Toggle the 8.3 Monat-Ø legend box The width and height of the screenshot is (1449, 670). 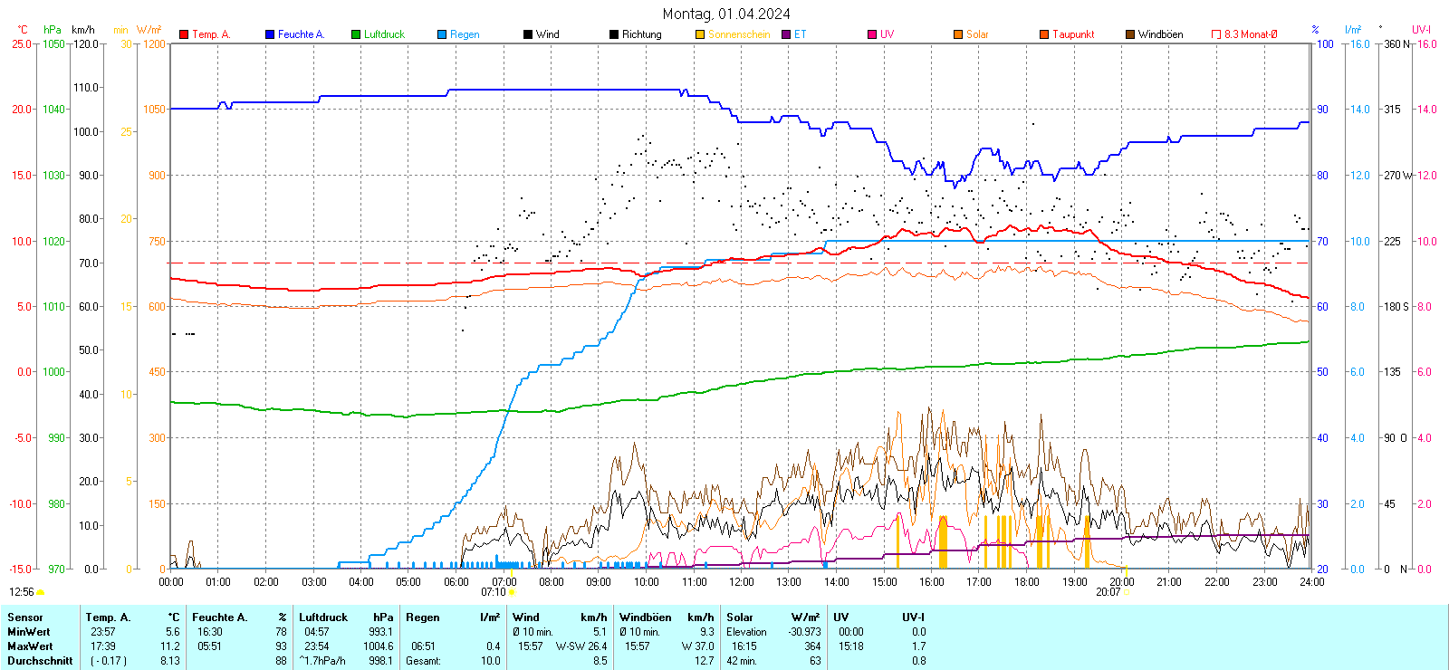(x=1216, y=34)
